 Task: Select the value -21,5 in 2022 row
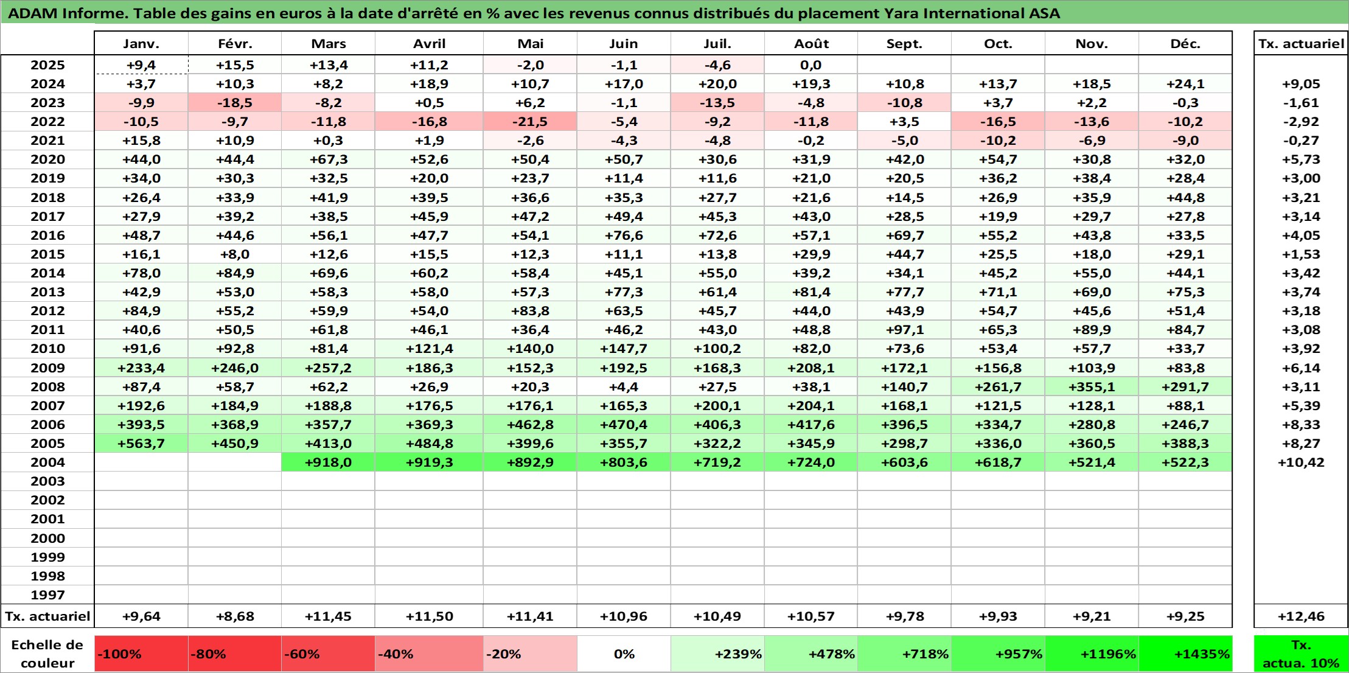[x=530, y=122]
